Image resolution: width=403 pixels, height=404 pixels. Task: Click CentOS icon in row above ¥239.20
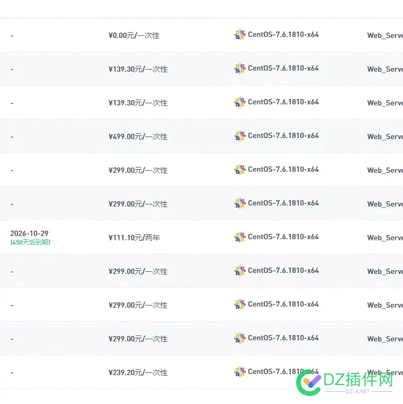tap(239, 338)
